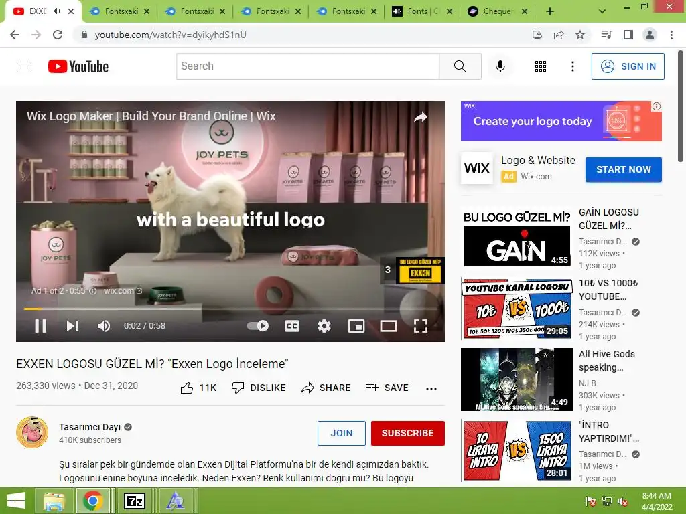Switch to the first Fontsxaki tab

[x=121, y=11]
